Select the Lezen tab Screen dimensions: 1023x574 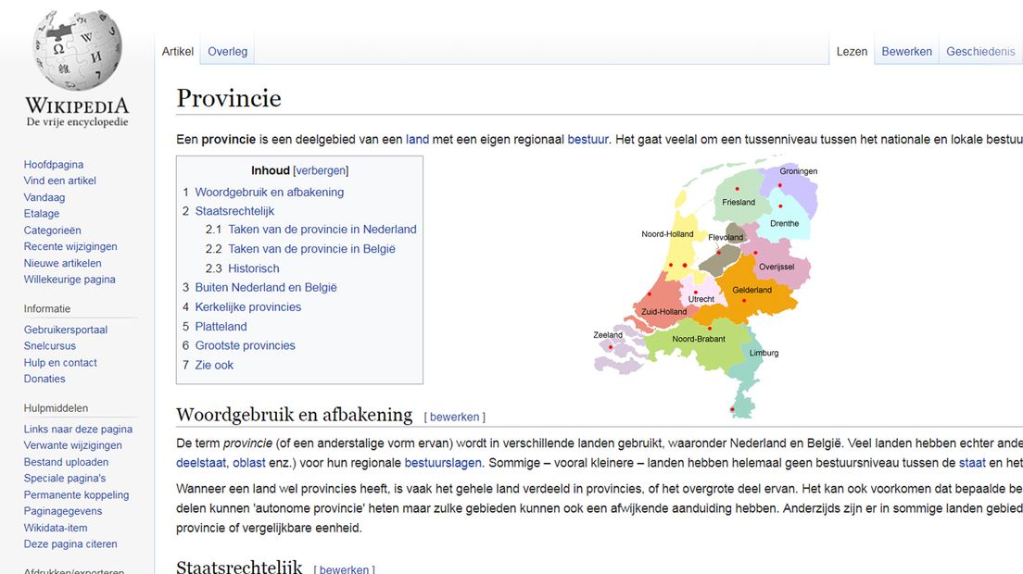click(852, 52)
